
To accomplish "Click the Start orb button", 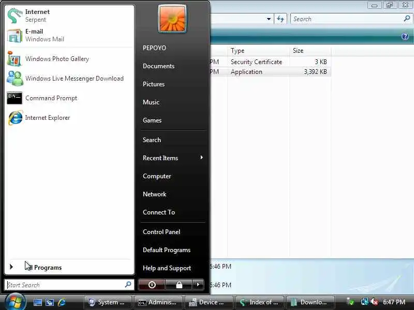I will coord(16,302).
